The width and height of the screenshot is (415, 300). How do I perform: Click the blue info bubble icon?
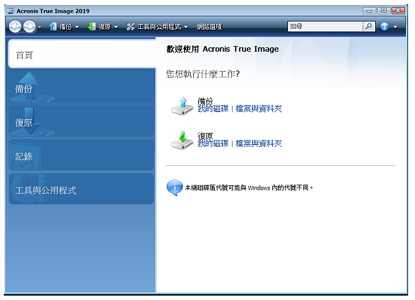point(174,188)
